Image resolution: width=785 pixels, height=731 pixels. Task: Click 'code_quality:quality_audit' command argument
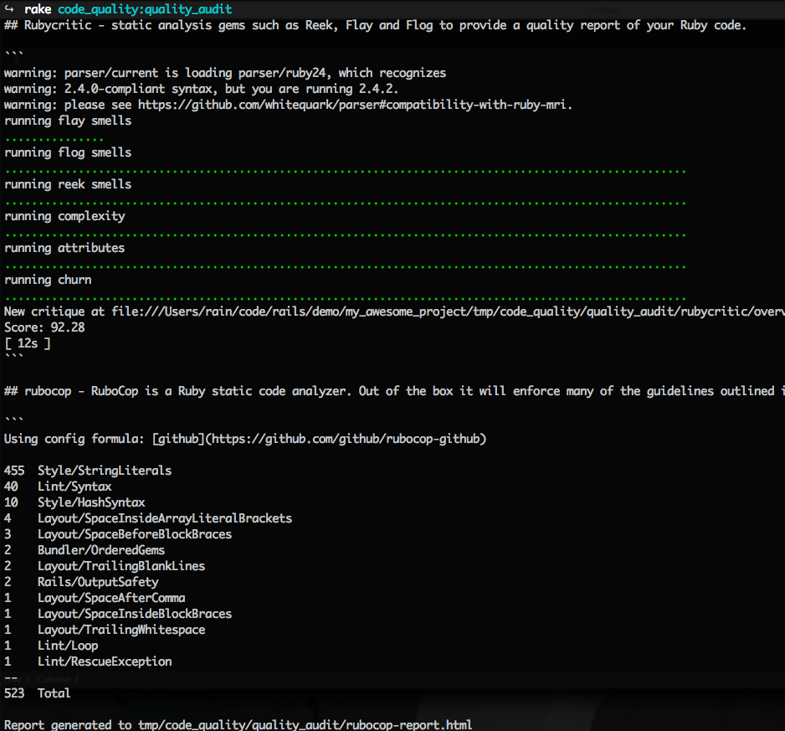click(145, 9)
